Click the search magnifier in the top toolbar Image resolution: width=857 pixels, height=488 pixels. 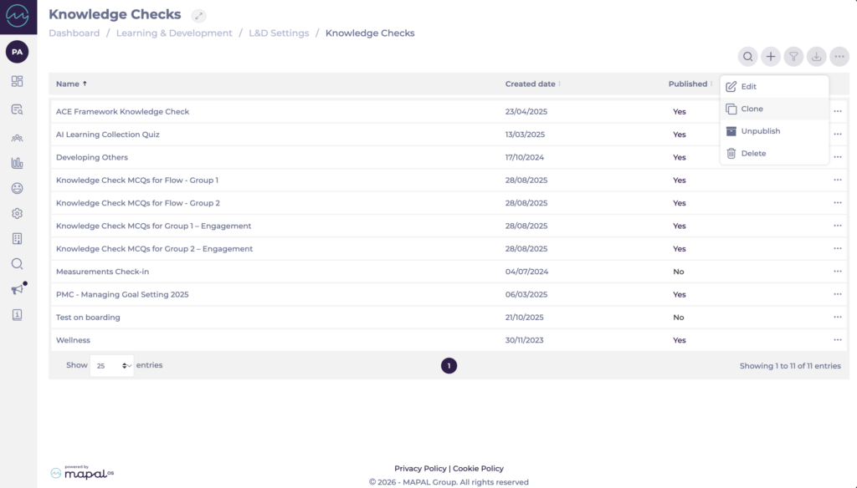coord(747,57)
